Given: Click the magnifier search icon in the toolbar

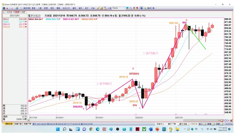Looking at the screenshot, I should [130, 8].
